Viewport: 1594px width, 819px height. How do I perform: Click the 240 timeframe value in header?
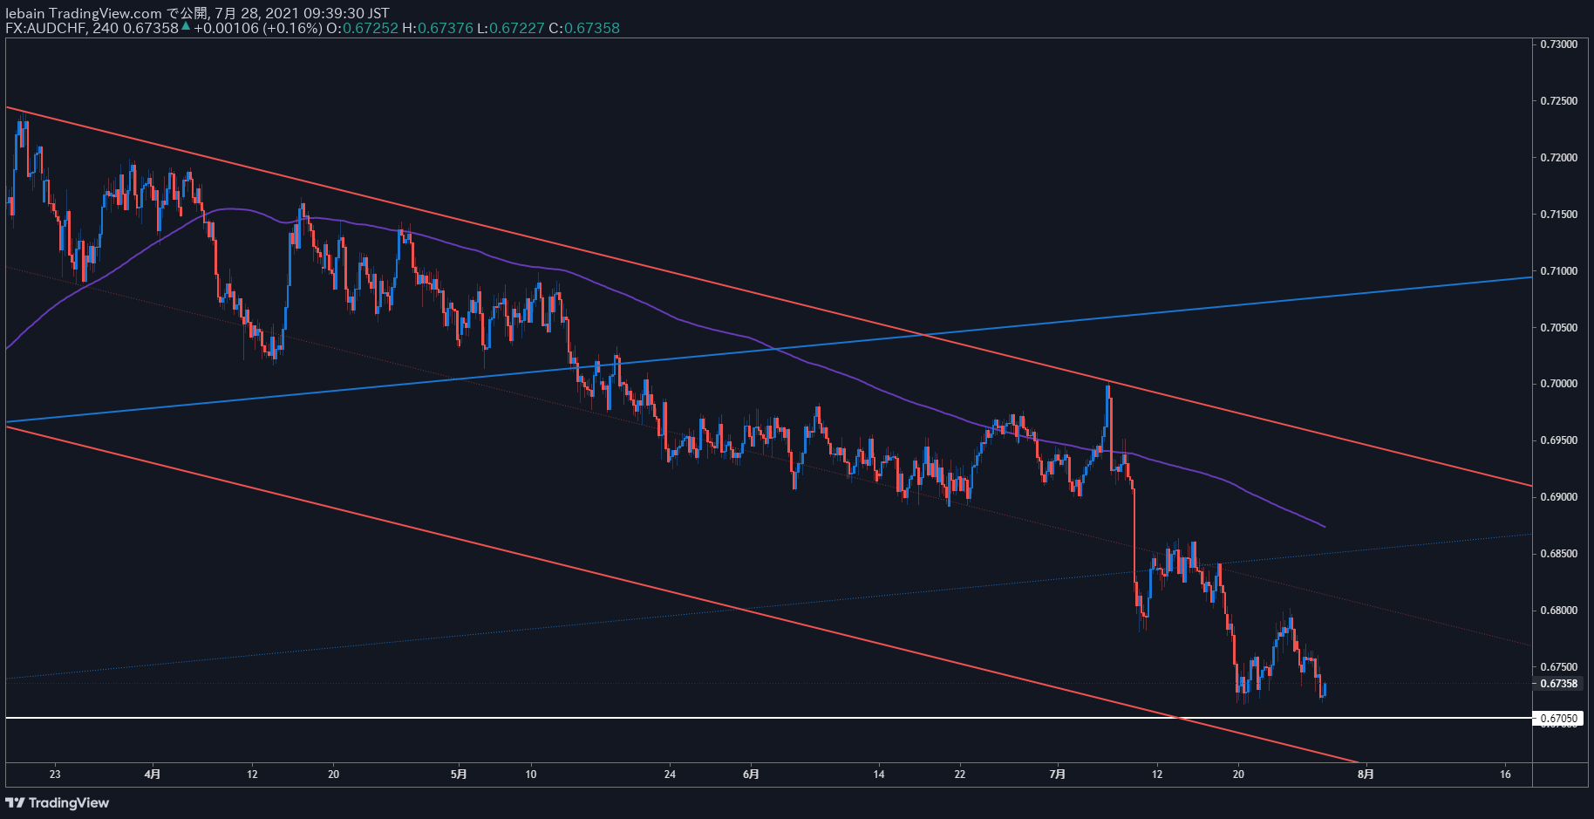click(105, 28)
